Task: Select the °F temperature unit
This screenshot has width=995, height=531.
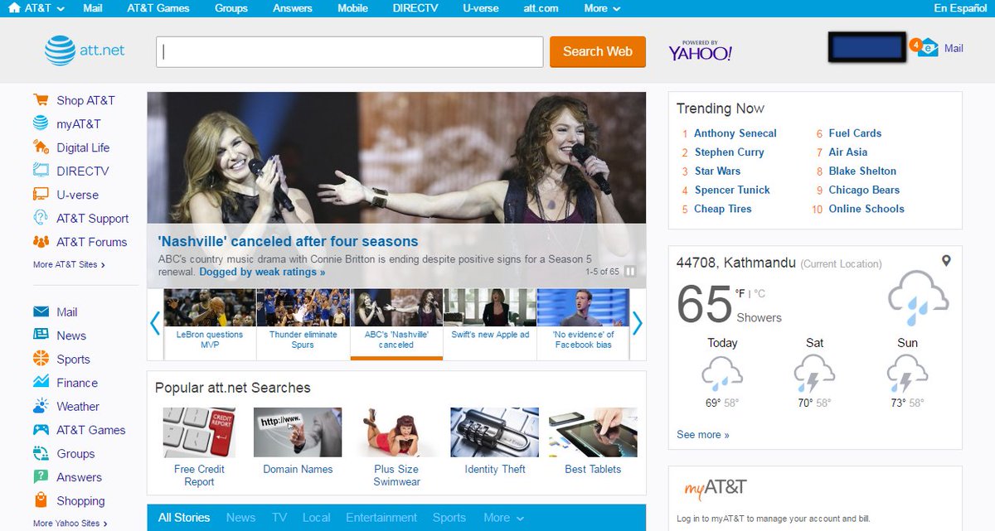Action: [x=740, y=293]
